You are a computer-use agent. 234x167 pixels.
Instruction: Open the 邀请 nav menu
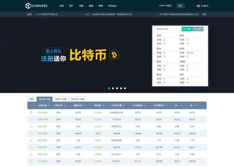coord(91,6)
